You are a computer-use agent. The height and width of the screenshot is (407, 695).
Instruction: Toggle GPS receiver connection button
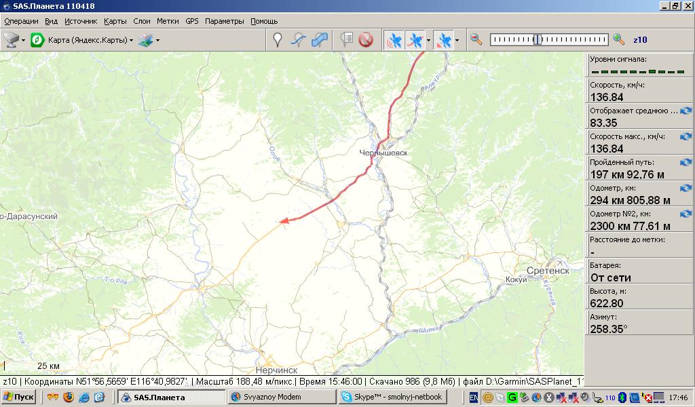pyautogui.click(x=394, y=40)
